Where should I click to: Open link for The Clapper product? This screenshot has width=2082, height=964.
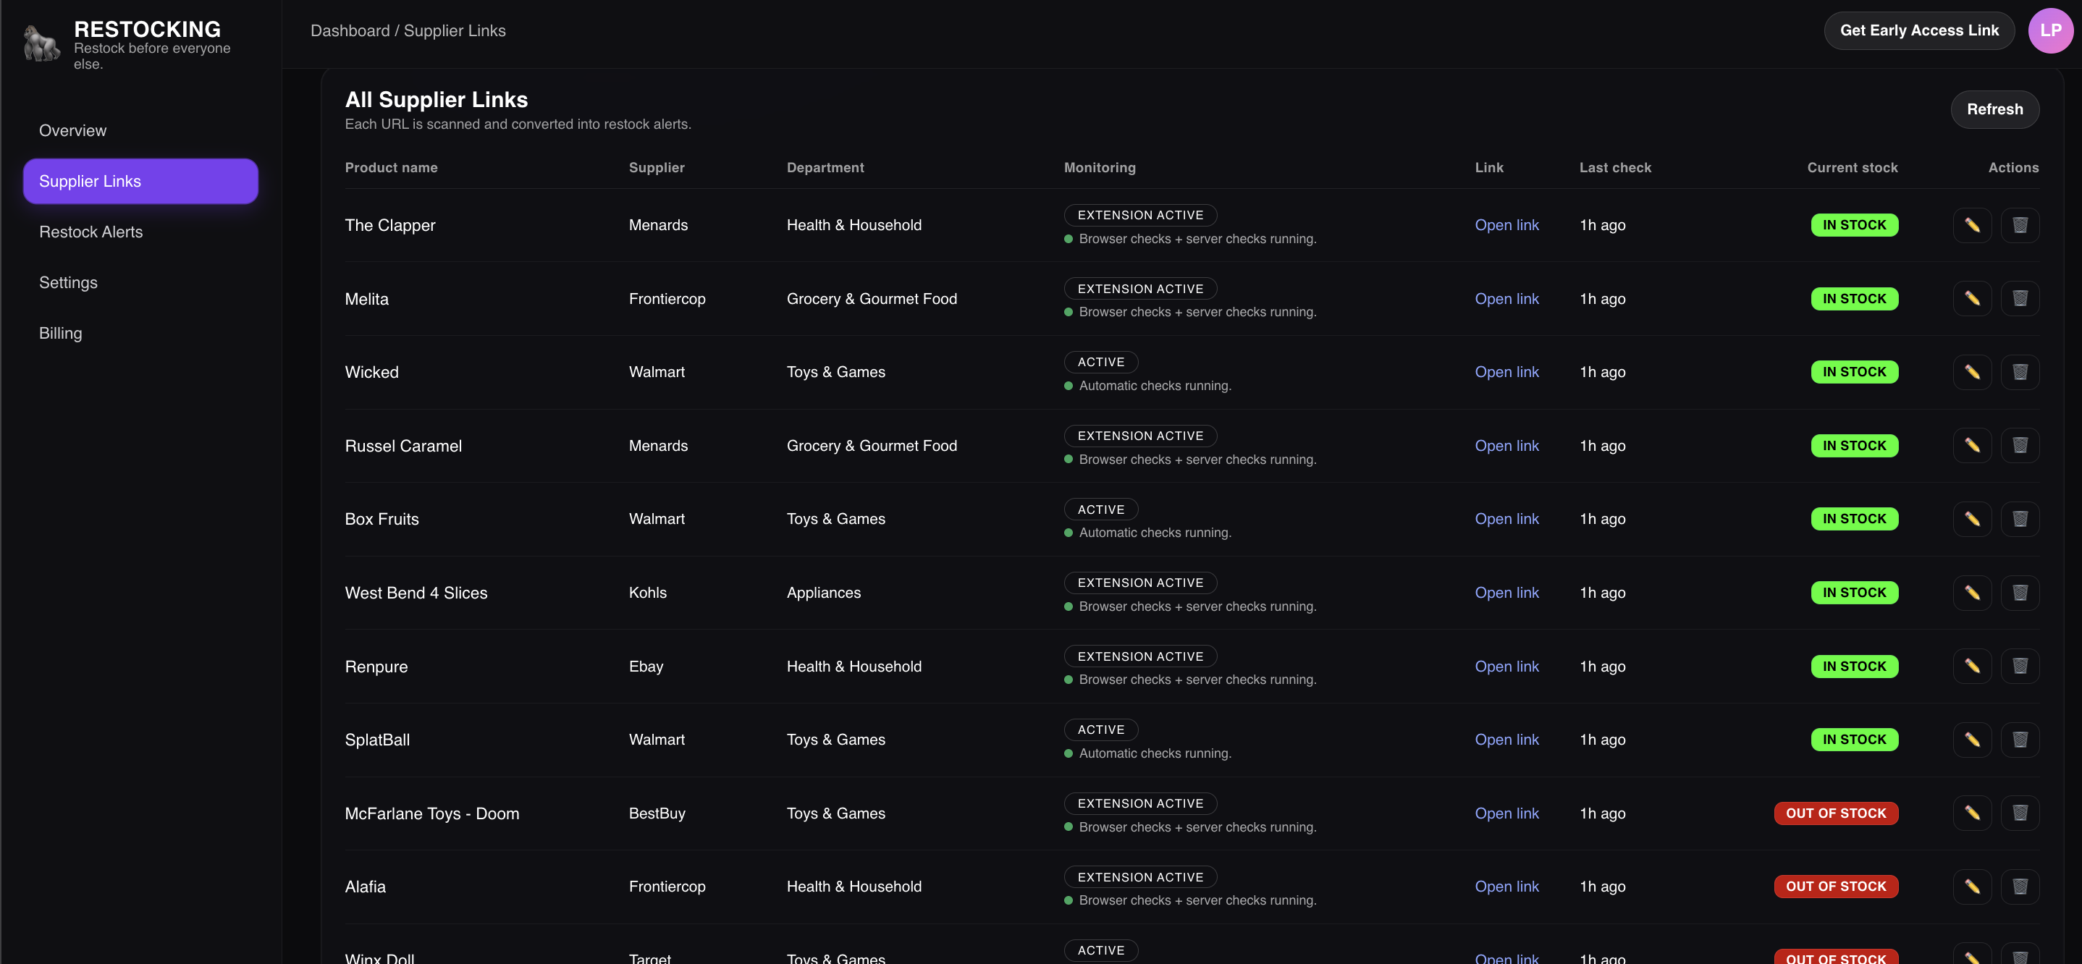point(1506,224)
